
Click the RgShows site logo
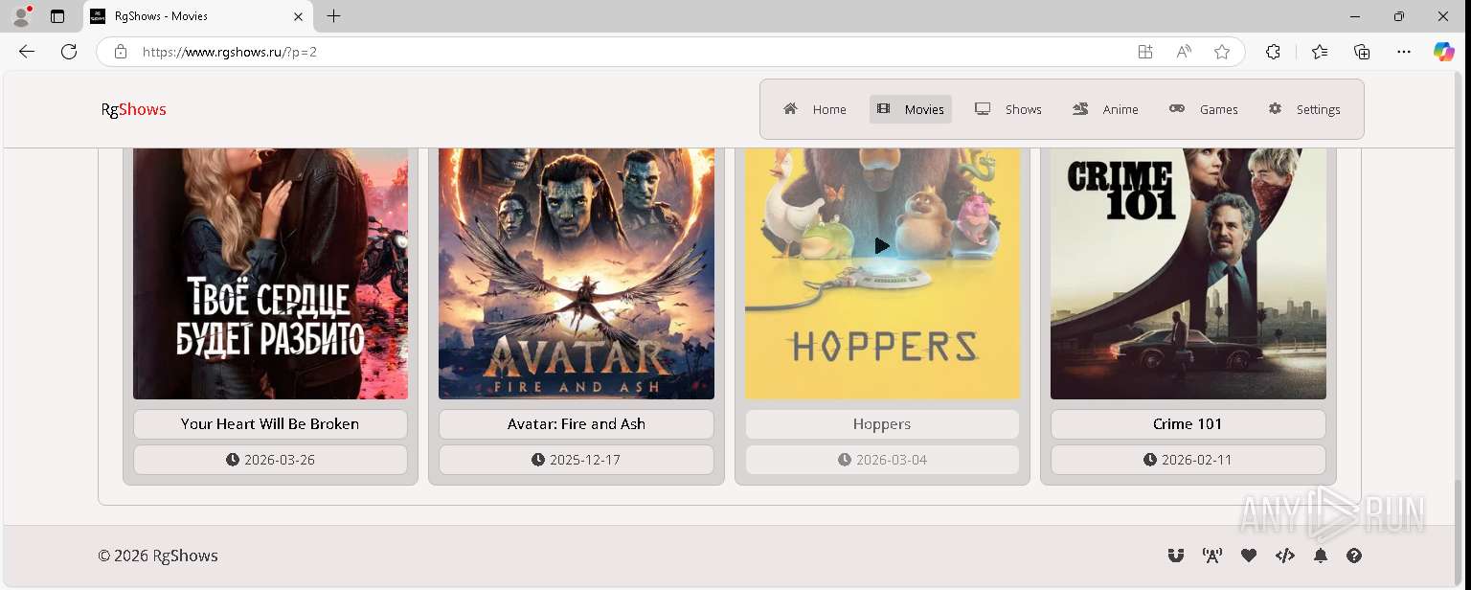(x=134, y=109)
